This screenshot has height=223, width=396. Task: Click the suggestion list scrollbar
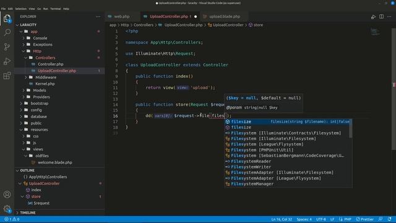350,128
